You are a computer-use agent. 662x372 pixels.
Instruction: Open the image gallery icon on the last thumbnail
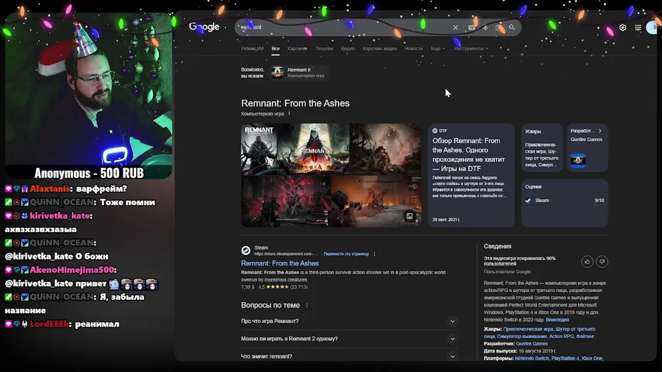coord(410,216)
